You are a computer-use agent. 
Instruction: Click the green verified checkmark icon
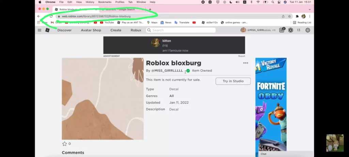pos(188,71)
